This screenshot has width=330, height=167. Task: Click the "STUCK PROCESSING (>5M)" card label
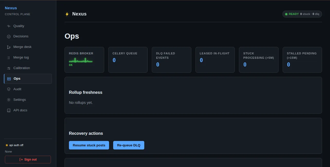click(258, 55)
